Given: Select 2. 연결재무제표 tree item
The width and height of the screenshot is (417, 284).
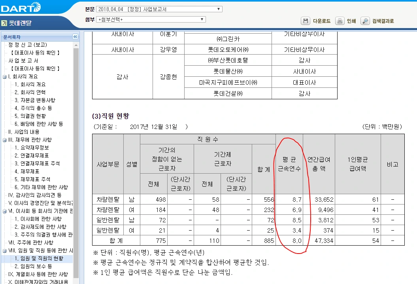Looking at the screenshot, I should [x=32, y=156].
